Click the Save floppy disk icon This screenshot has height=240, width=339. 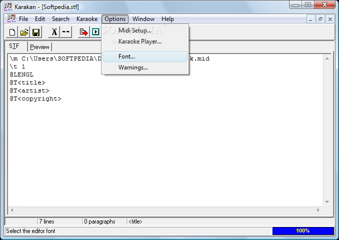(x=36, y=32)
